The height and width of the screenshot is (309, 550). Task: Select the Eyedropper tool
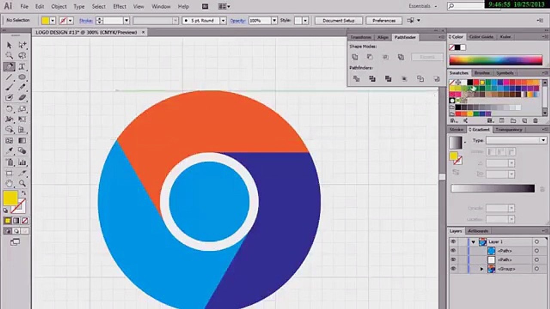tap(9, 151)
